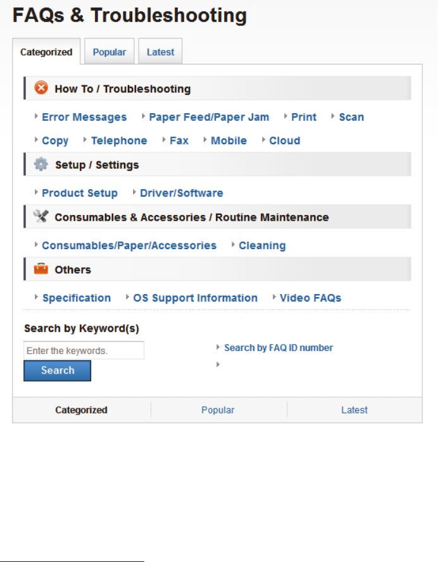
Task: Switch to the Popular tab
Action: click(x=109, y=52)
